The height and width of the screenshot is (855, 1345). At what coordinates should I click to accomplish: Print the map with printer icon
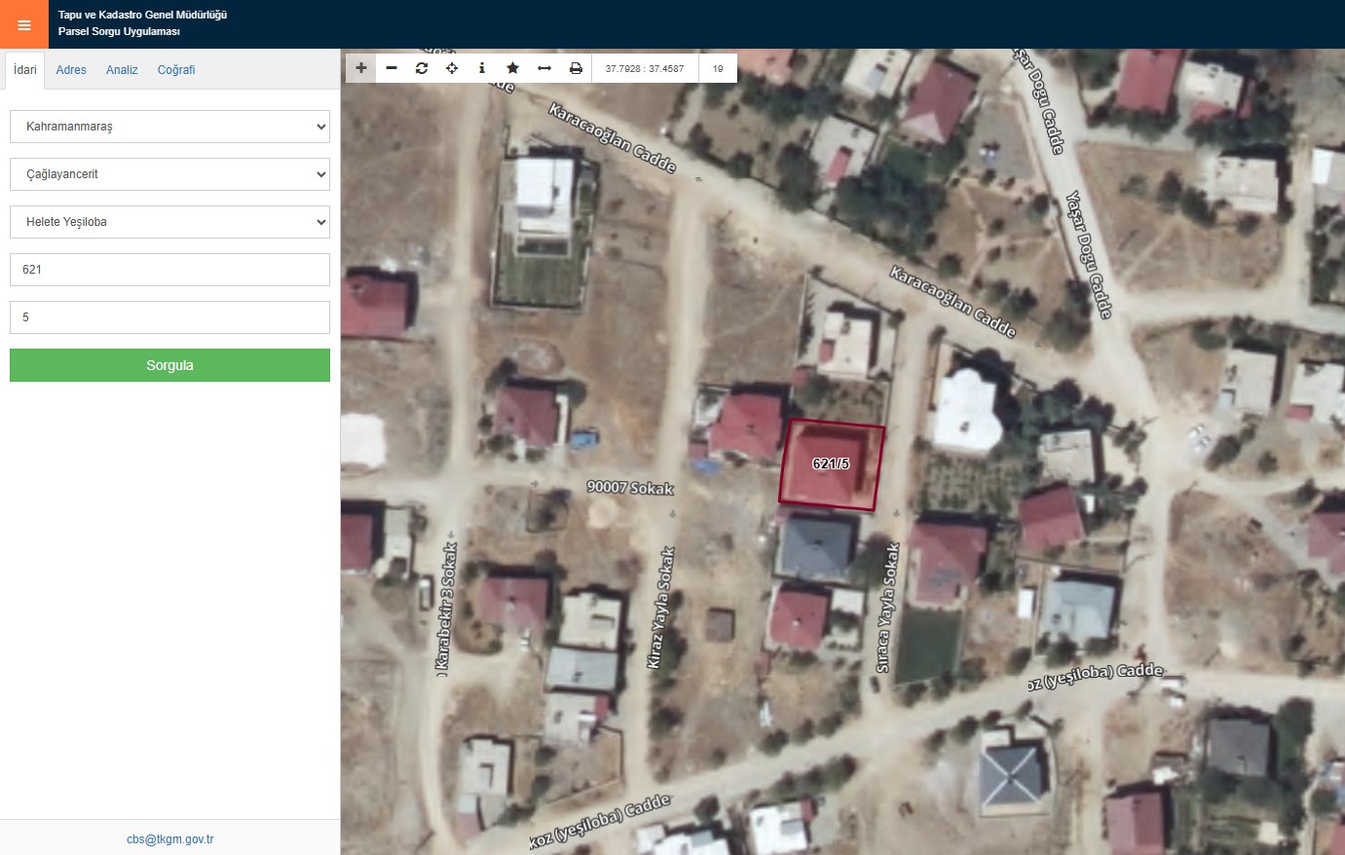tap(576, 68)
